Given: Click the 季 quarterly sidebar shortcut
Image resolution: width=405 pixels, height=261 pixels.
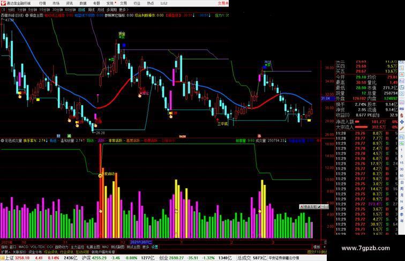Looking at the screenshot, I should click(x=402, y=214).
